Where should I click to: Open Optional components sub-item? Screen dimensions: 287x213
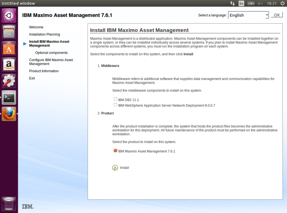point(52,53)
